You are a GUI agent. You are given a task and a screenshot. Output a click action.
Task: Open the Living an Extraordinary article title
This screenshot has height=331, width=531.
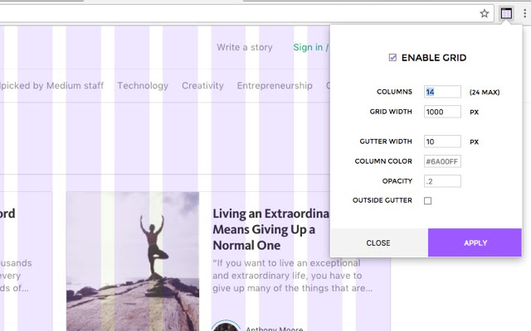click(x=270, y=230)
